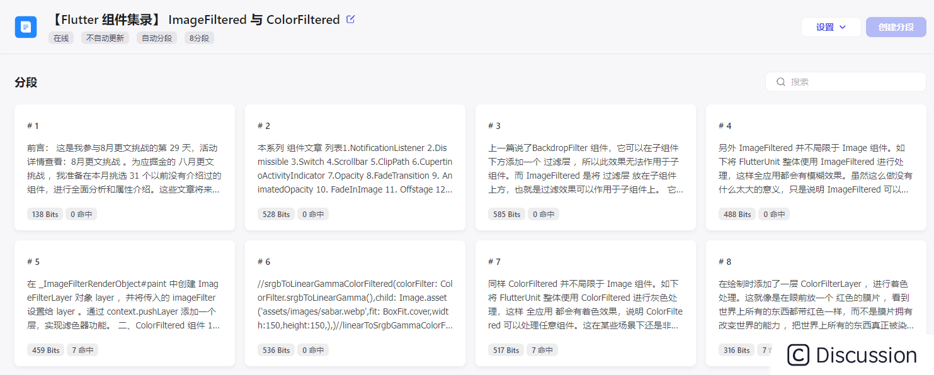
Task: Open segment card # 1
Action: [x=125, y=167]
